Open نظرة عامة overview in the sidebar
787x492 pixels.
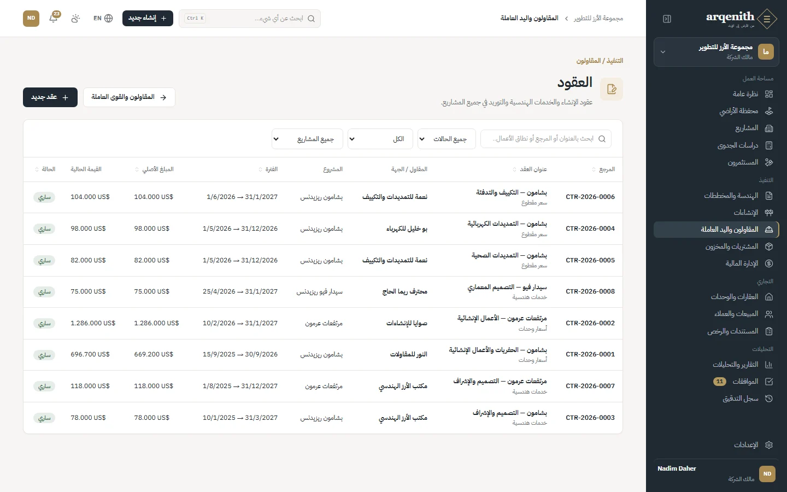coord(716,94)
